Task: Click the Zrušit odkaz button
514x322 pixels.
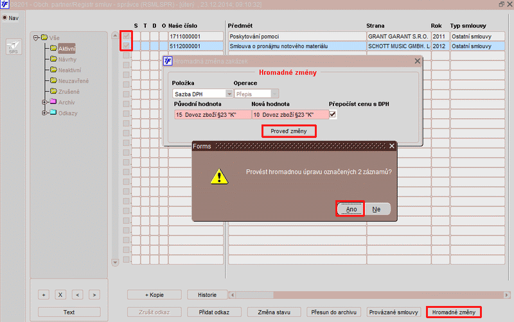Action: tap(154, 312)
